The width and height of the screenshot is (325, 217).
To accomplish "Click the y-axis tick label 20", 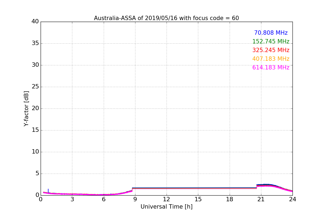I will click(x=35, y=108).
